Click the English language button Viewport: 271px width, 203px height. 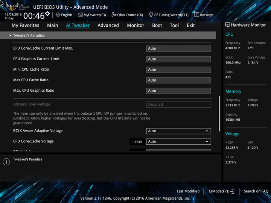[x=64, y=15]
